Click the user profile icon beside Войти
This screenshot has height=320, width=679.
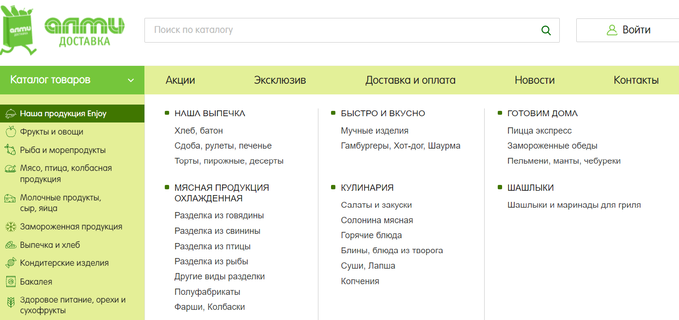click(612, 30)
